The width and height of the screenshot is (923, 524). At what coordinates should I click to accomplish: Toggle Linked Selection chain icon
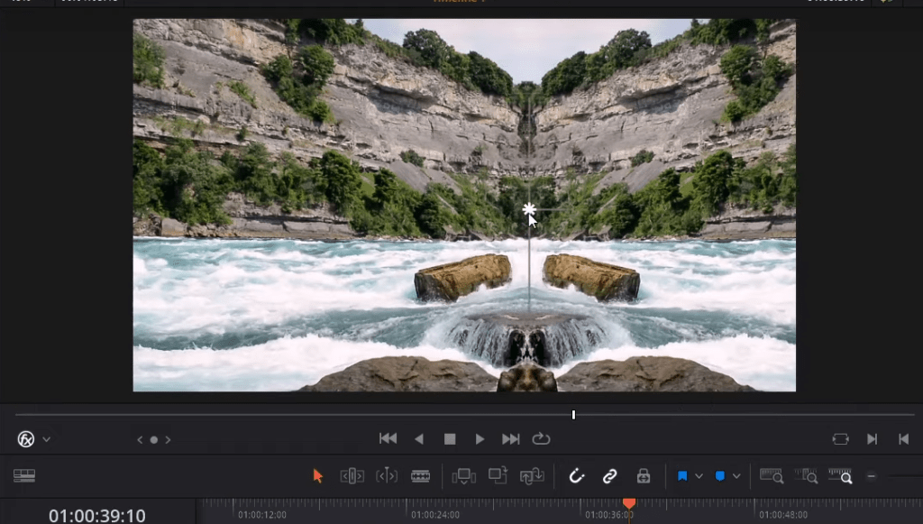tap(610, 475)
